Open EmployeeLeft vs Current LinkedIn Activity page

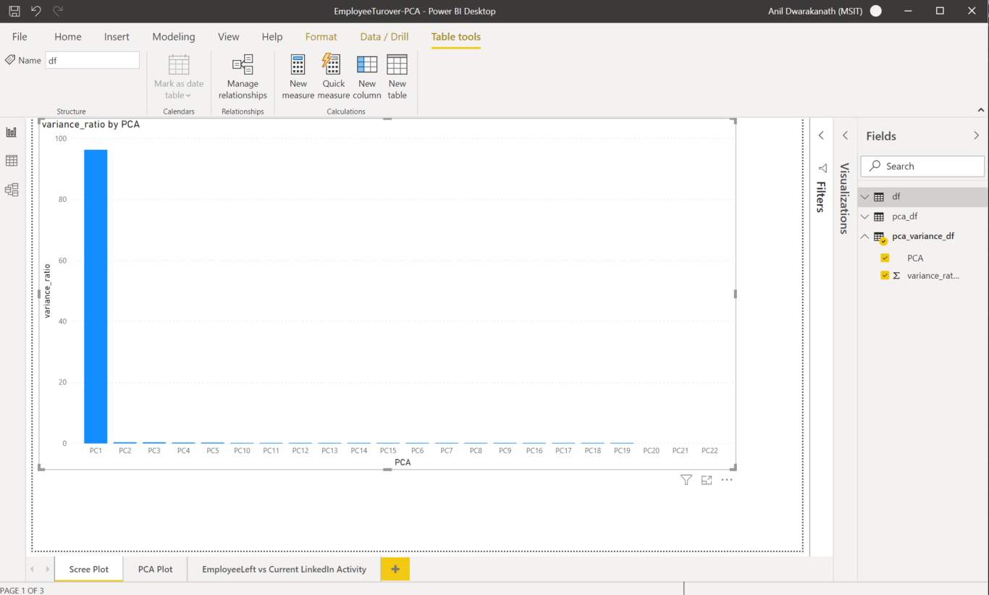(284, 569)
